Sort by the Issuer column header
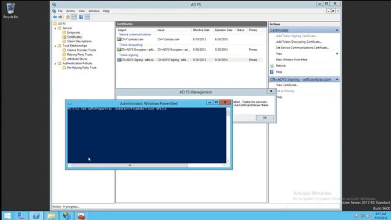This screenshot has width=391, height=220. tap(174, 30)
